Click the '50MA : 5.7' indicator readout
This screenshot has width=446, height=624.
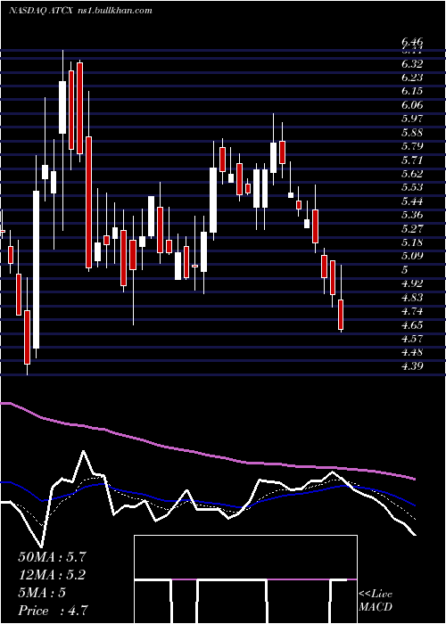click(x=52, y=557)
